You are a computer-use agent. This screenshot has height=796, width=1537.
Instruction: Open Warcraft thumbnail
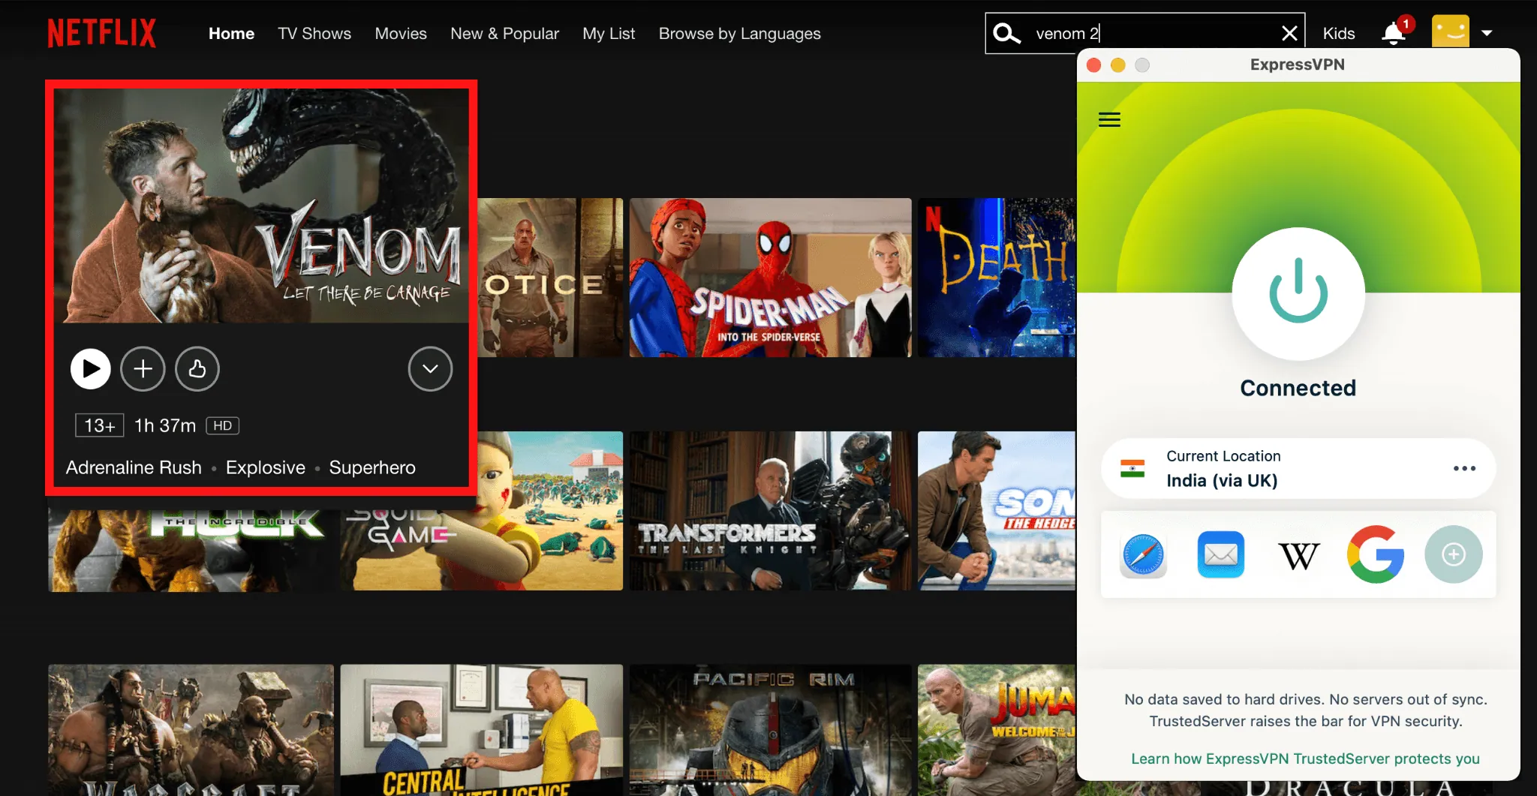[191, 729]
